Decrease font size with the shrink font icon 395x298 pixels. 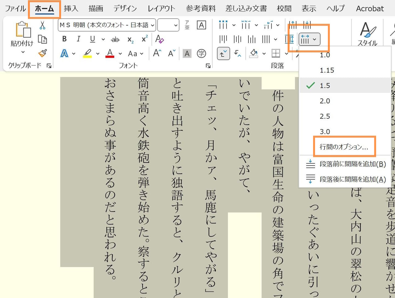point(172,53)
